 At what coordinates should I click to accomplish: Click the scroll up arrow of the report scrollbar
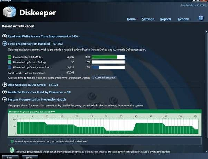click(x=206, y=32)
